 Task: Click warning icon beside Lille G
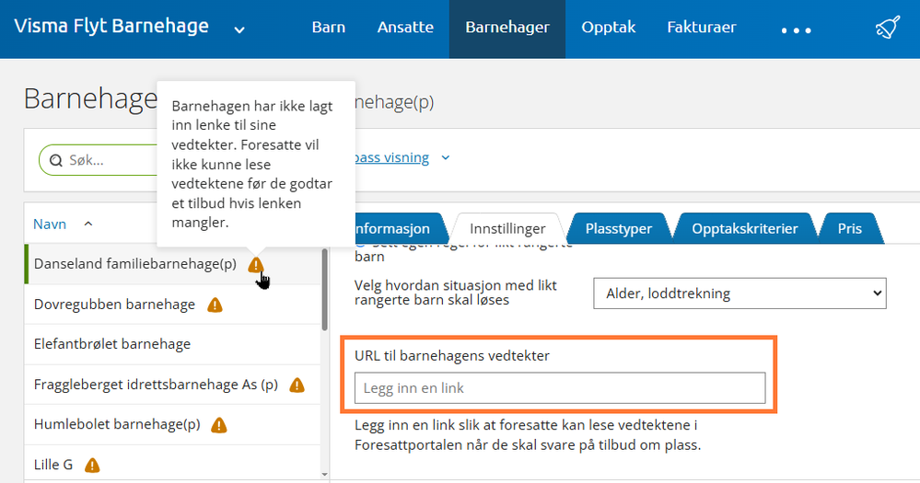(x=92, y=466)
